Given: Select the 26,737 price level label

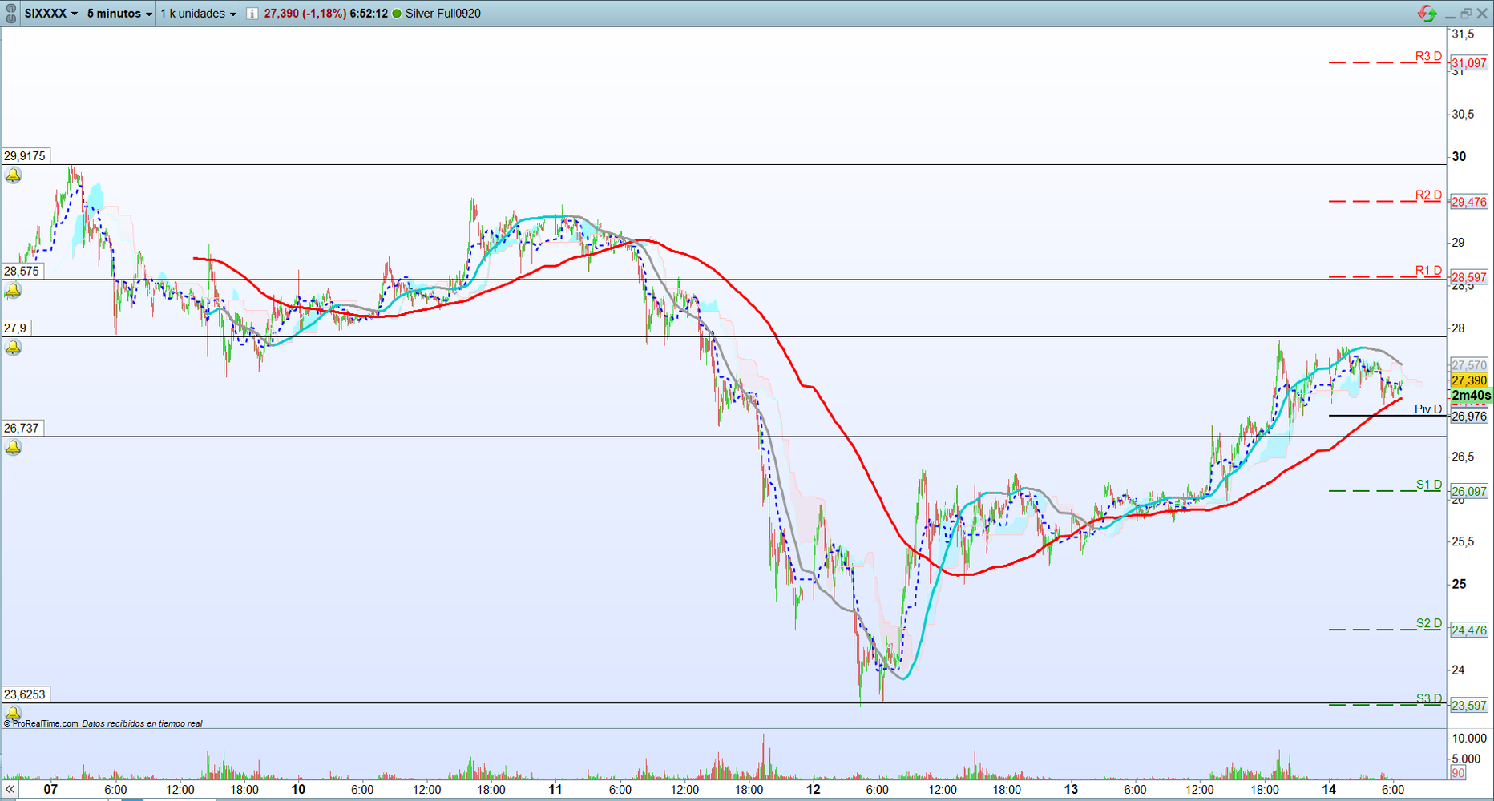Looking at the screenshot, I should click(x=22, y=429).
